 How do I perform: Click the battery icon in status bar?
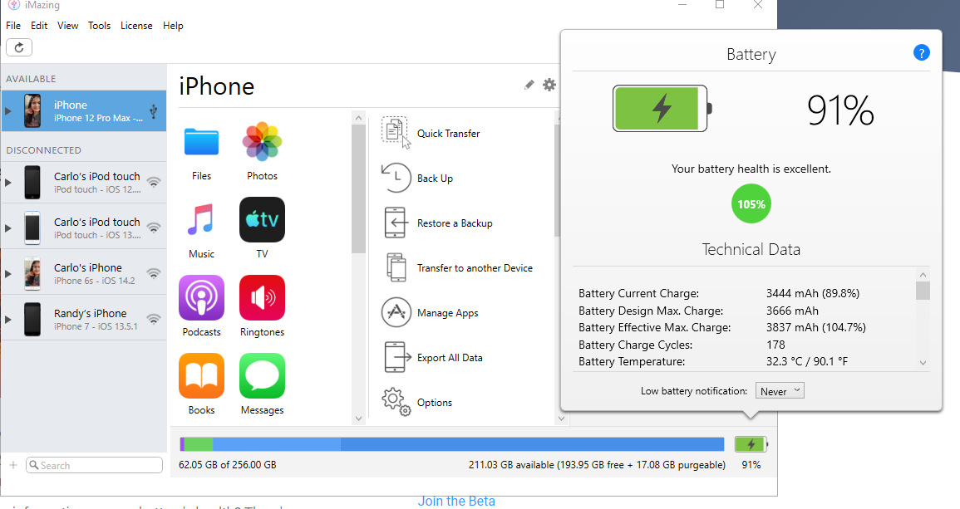[751, 444]
